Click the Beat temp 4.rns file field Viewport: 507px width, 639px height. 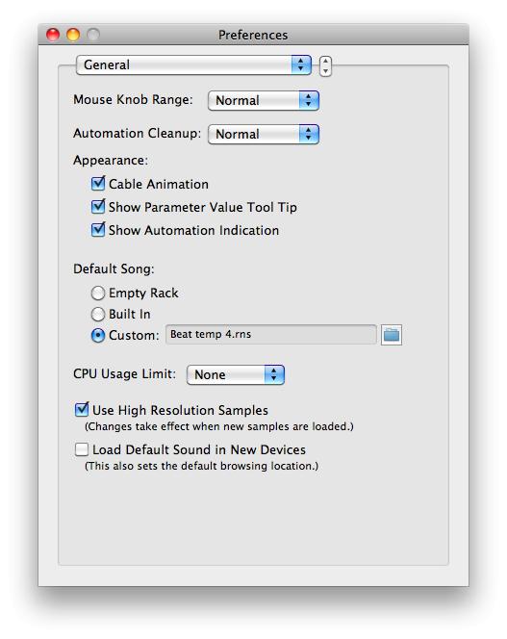(270, 334)
